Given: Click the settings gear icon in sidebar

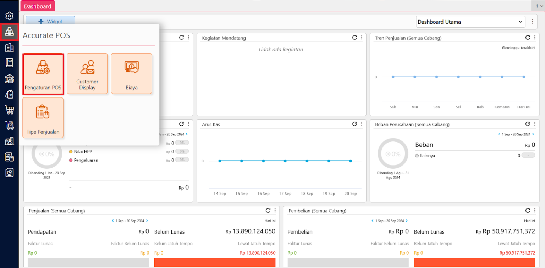Looking at the screenshot, I should [10, 16].
